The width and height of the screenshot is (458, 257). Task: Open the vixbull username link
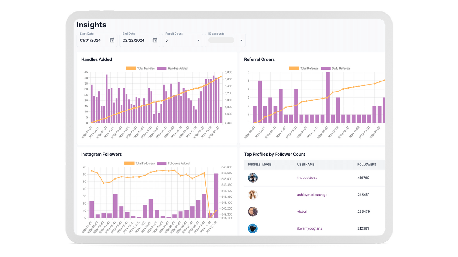click(x=302, y=211)
